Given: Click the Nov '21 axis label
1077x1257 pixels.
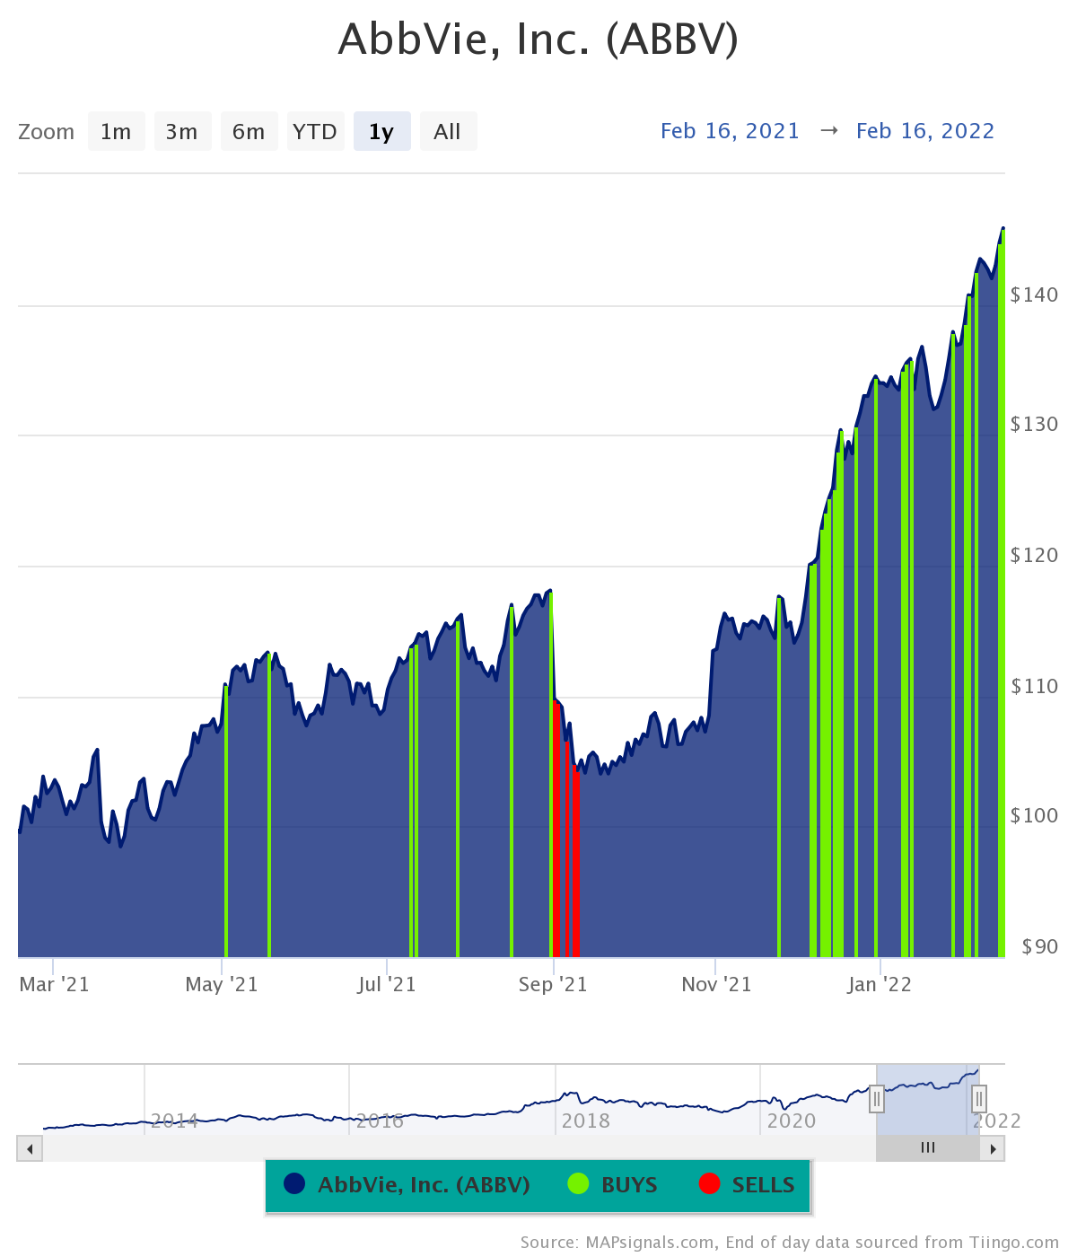Looking at the screenshot, I should [x=716, y=984].
